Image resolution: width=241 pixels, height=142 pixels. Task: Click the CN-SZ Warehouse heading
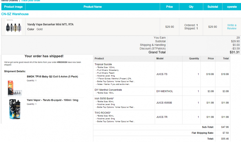coord(15,14)
